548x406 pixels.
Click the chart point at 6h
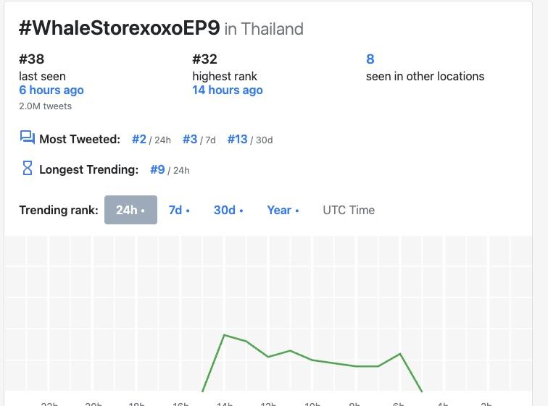(400, 354)
